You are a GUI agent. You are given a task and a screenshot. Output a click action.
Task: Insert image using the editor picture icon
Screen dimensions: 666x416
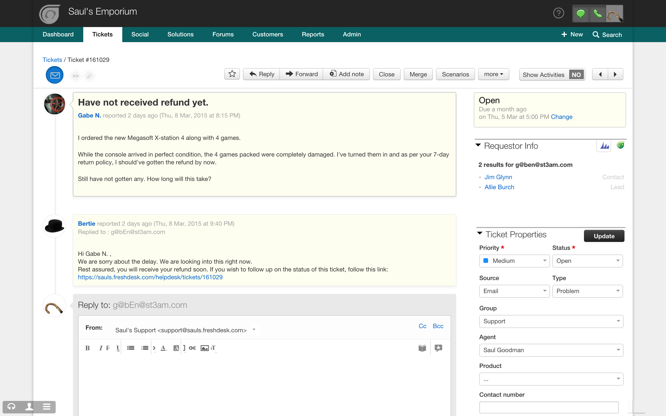pyautogui.click(x=204, y=348)
